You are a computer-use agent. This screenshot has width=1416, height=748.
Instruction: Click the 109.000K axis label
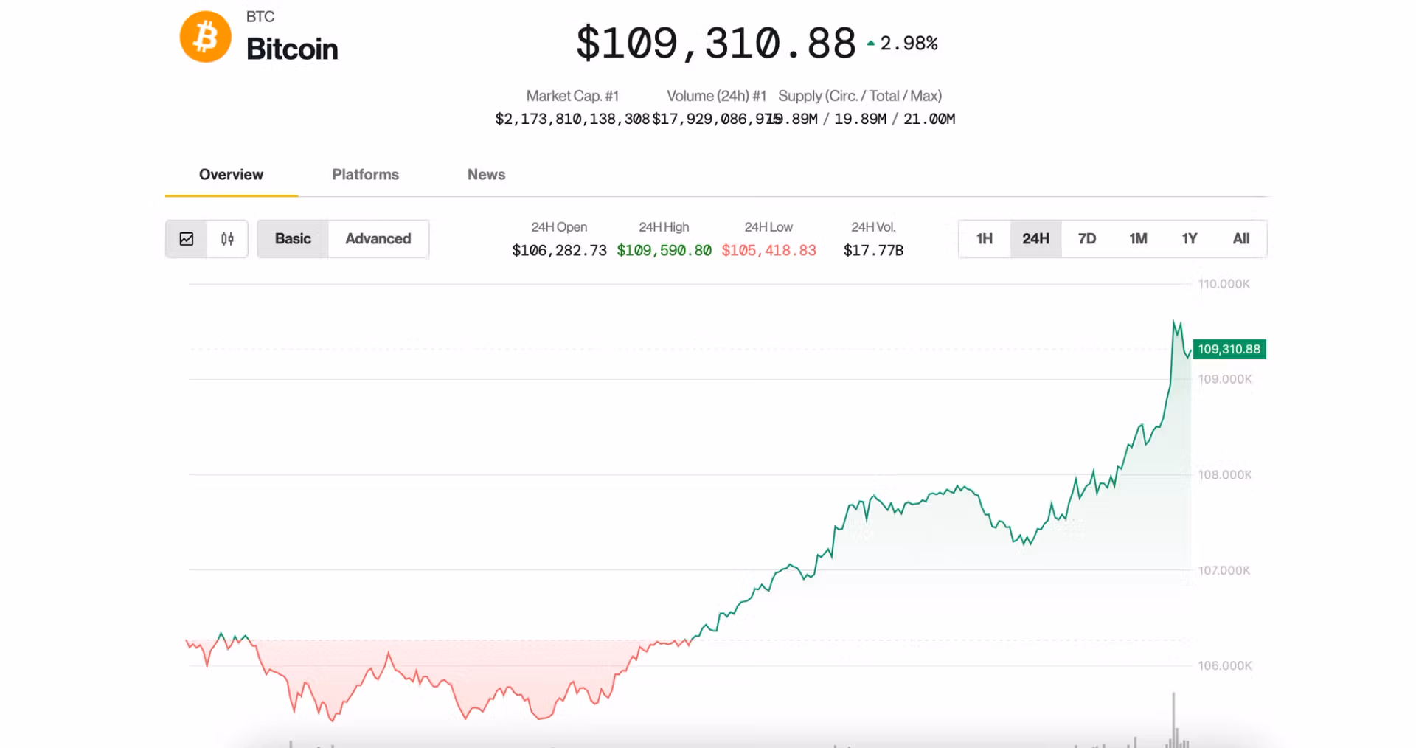coord(1225,379)
